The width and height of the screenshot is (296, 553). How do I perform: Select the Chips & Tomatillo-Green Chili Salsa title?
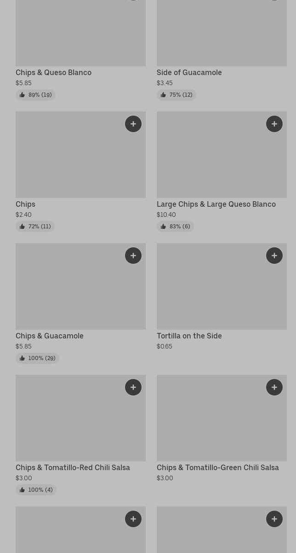tap(217, 467)
